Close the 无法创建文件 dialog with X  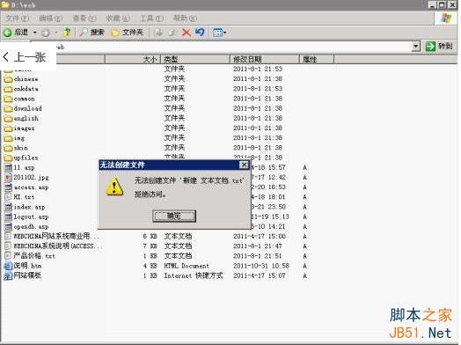(244, 165)
